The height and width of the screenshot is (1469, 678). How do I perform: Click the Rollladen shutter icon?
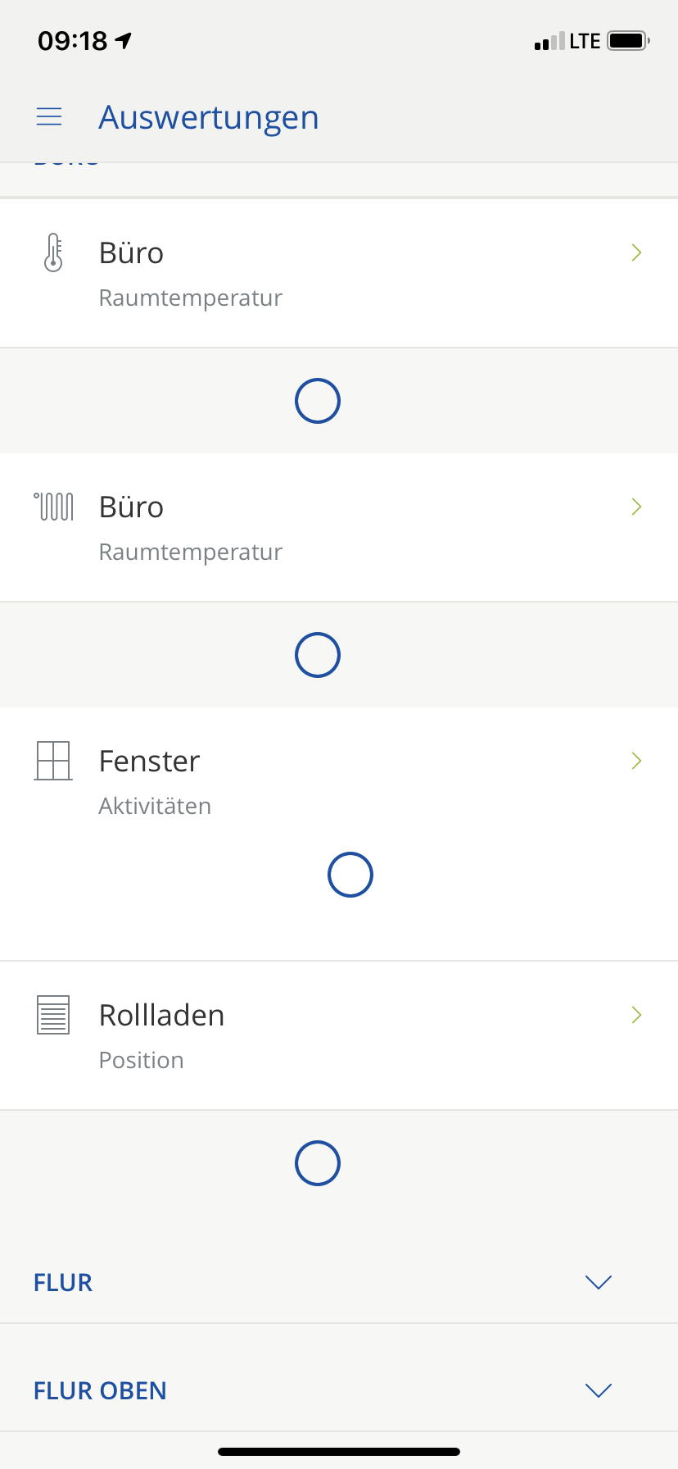coord(53,1015)
